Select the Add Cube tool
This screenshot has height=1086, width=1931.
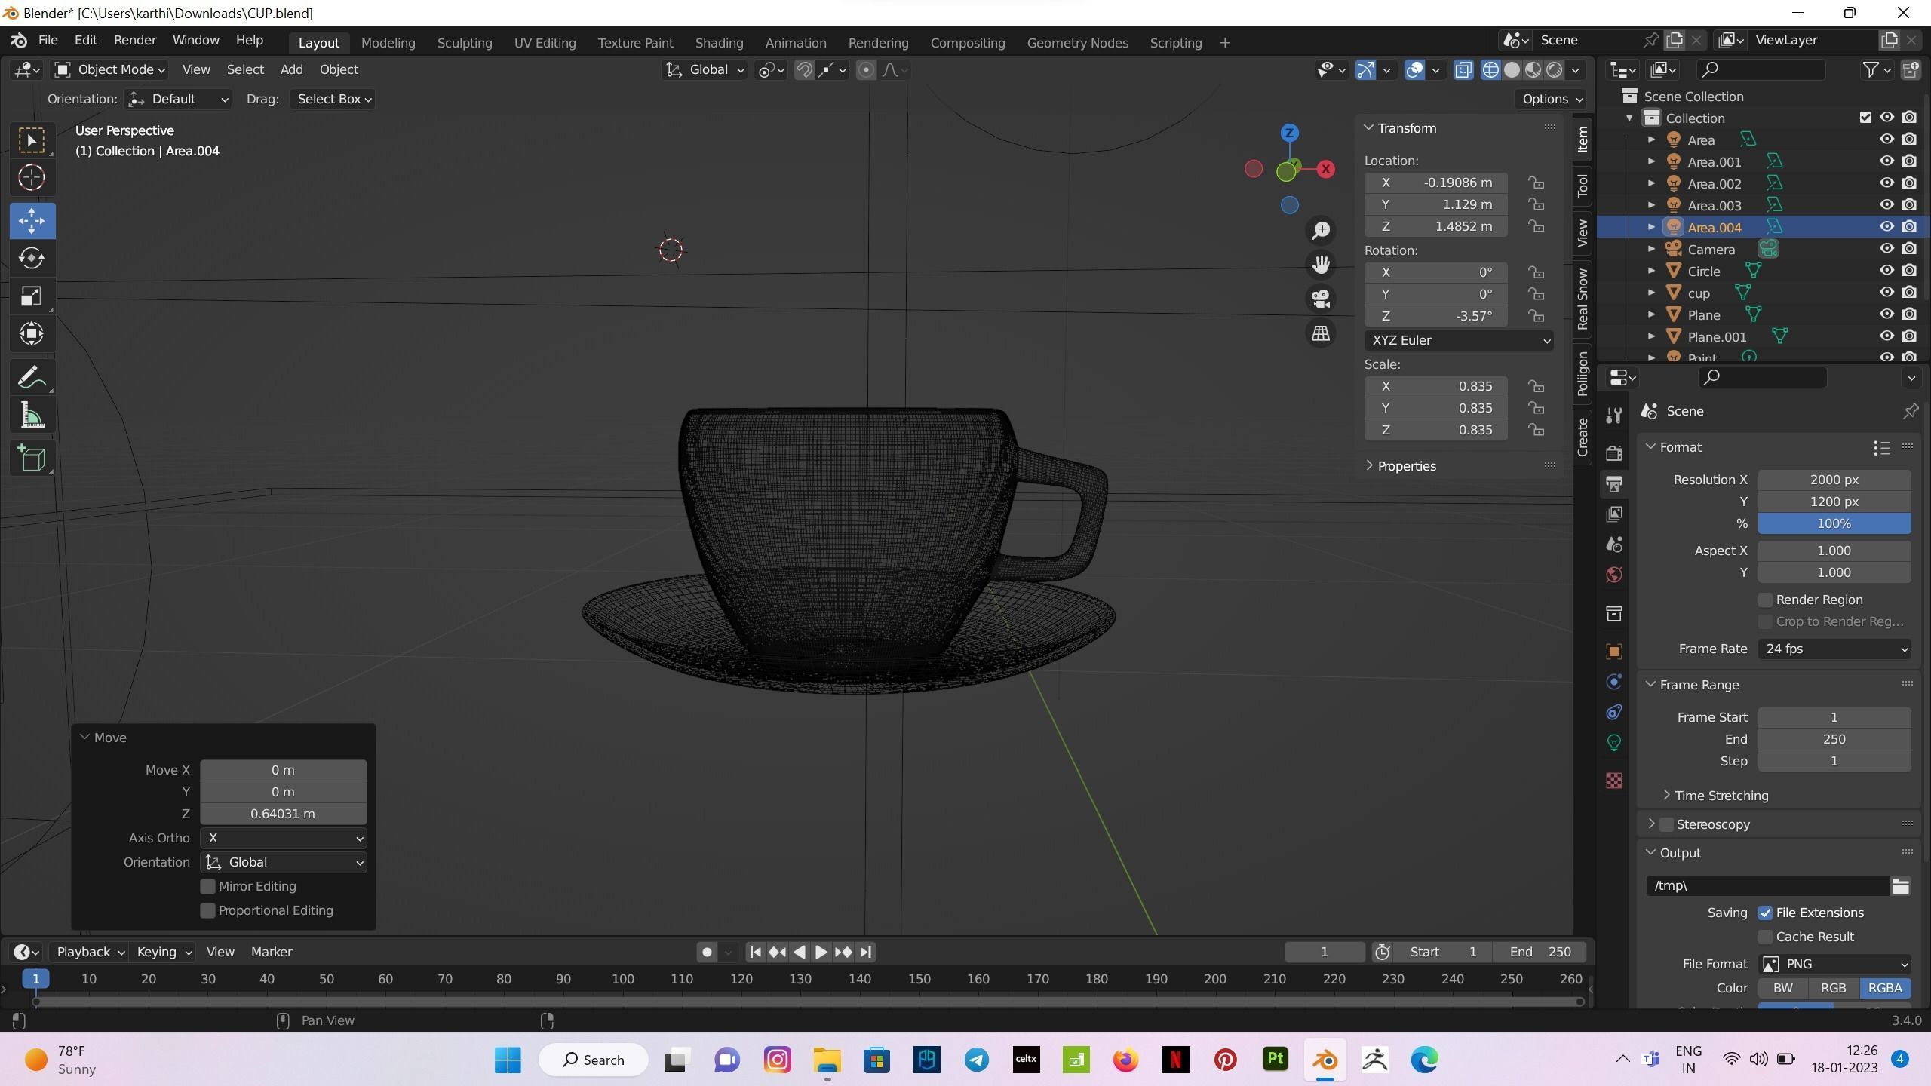[x=32, y=459]
